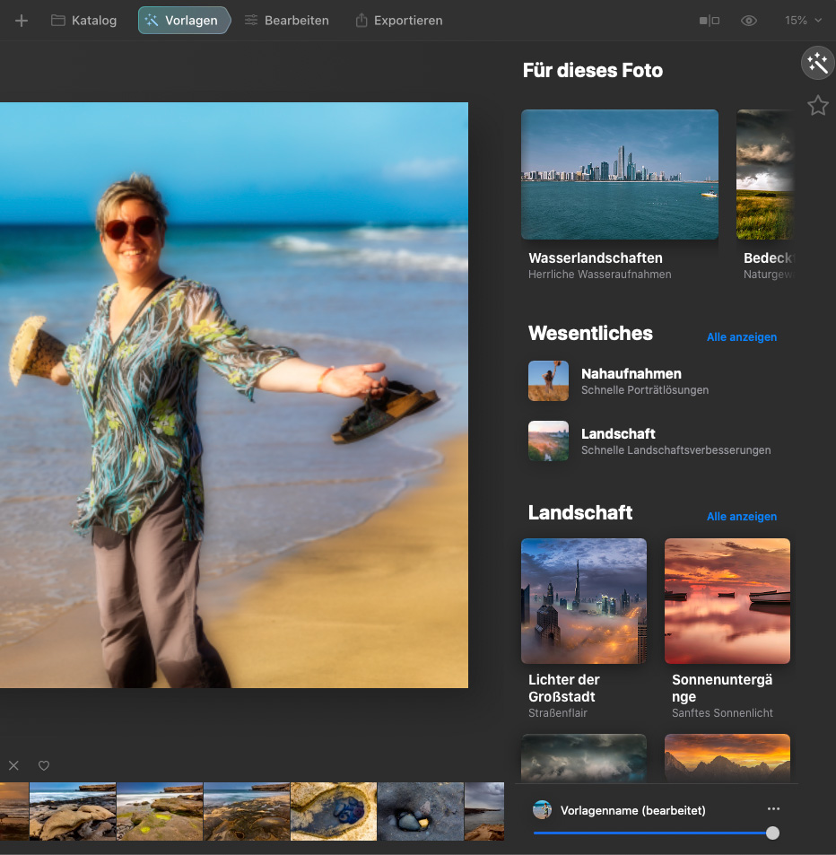The height and width of the screenshot is (855, 836).
Task: Toggle before/after compare view
Action: click(x=709, y=21)
